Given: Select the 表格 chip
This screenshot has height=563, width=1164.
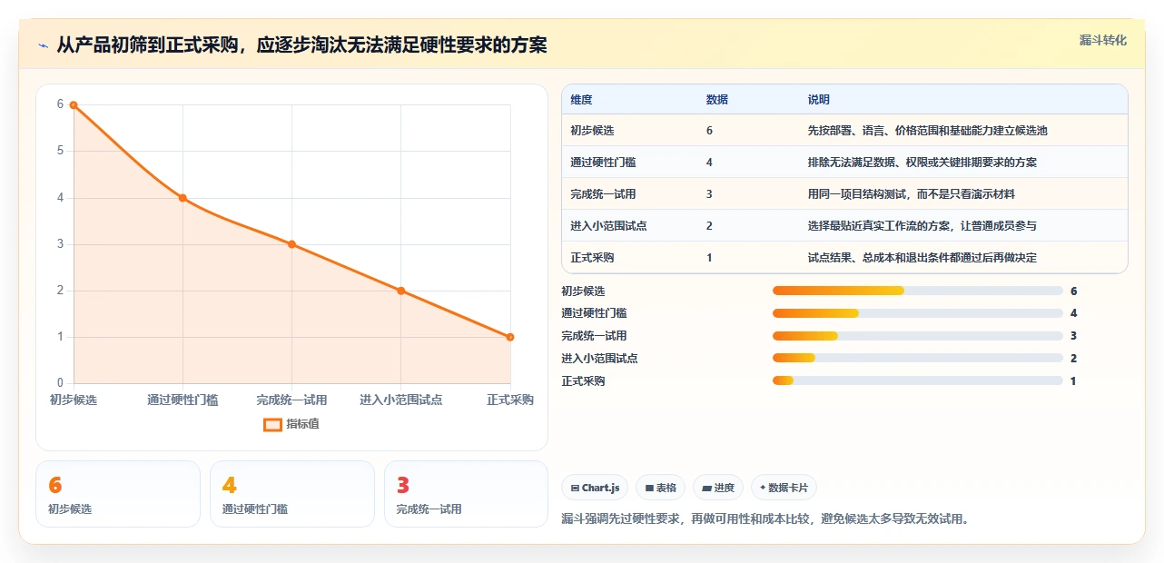Looking at the screenshot, I should pyautogui.click(x=660, y=488).
